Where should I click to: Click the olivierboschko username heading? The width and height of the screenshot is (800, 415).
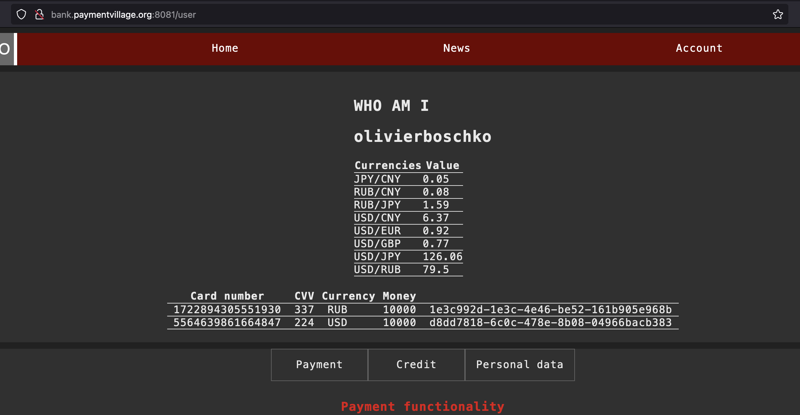click(x=422, y=136)
